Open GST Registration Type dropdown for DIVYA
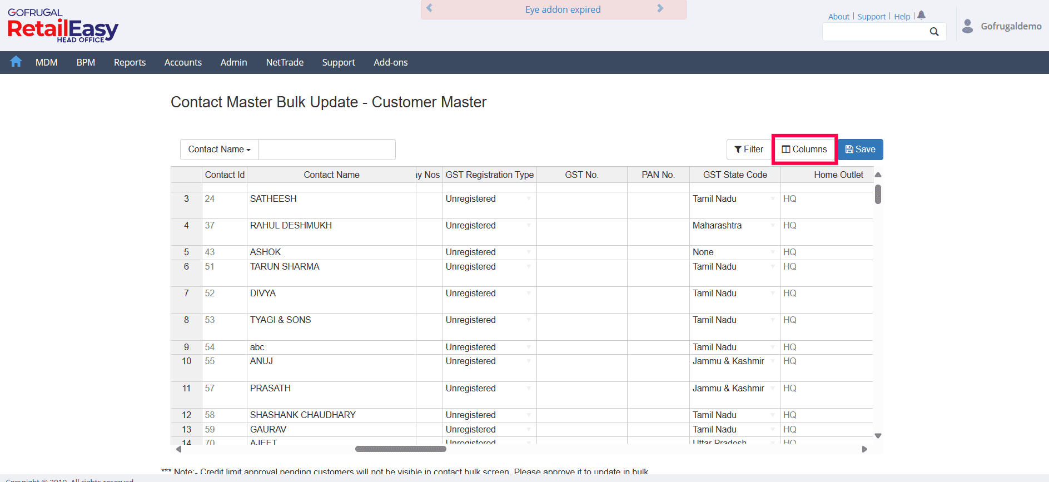The width and height of the screenshot is (1049, 482). point(529,293)
